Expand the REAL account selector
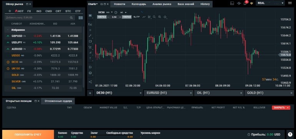 click(x=270, y=3)
